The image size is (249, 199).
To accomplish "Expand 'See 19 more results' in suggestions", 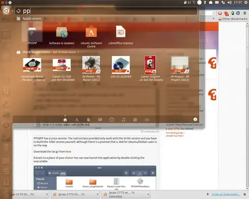I will [x=65, y=52].
